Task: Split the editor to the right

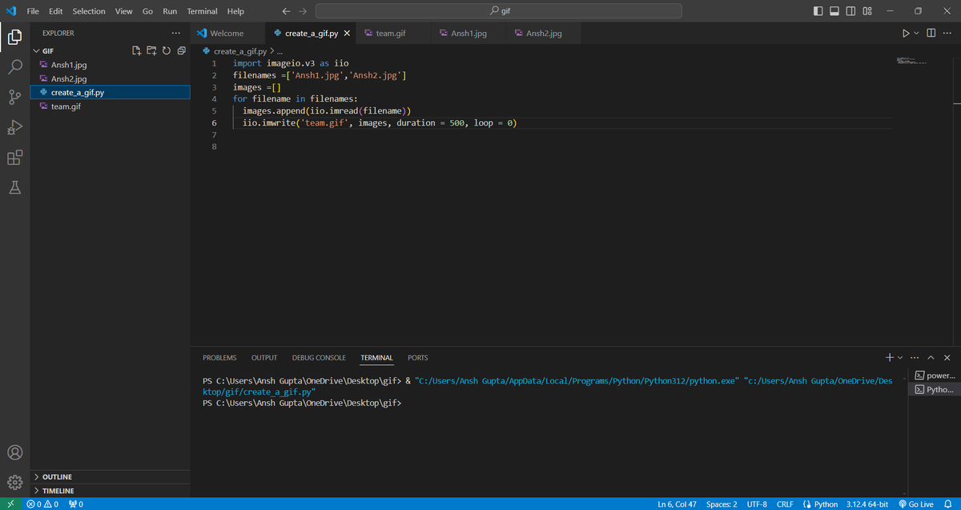Action: tap(931, 33)
